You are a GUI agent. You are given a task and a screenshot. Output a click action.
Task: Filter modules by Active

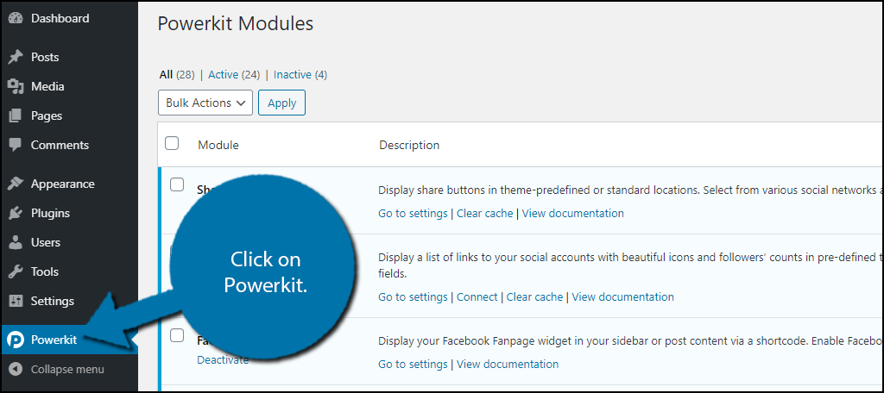(223, 74)
